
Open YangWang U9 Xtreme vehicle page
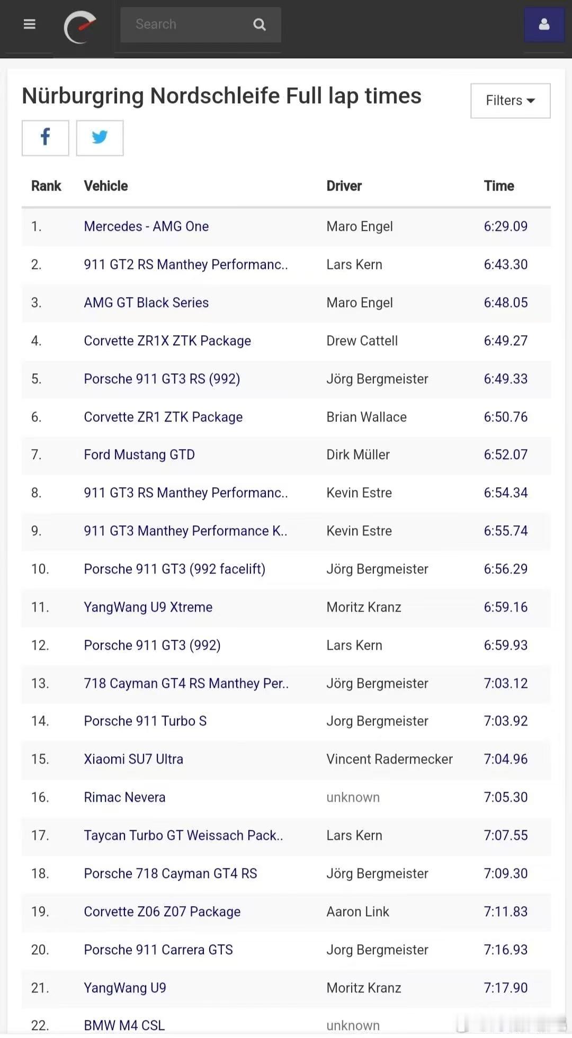pyautogui.click(x=148, y=607)
